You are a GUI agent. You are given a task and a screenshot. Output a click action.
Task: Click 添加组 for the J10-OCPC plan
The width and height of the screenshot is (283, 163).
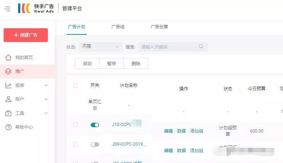(x=197, y=131)
